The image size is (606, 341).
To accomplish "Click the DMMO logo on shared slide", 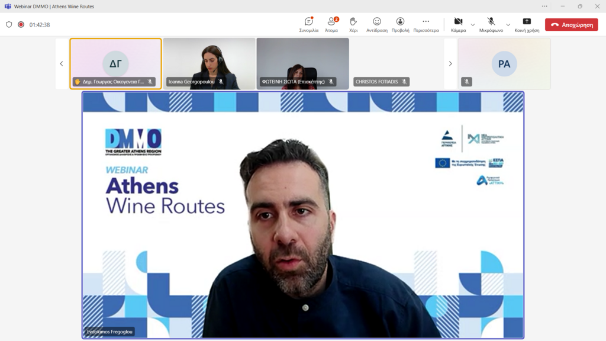I will pos(133,142).
